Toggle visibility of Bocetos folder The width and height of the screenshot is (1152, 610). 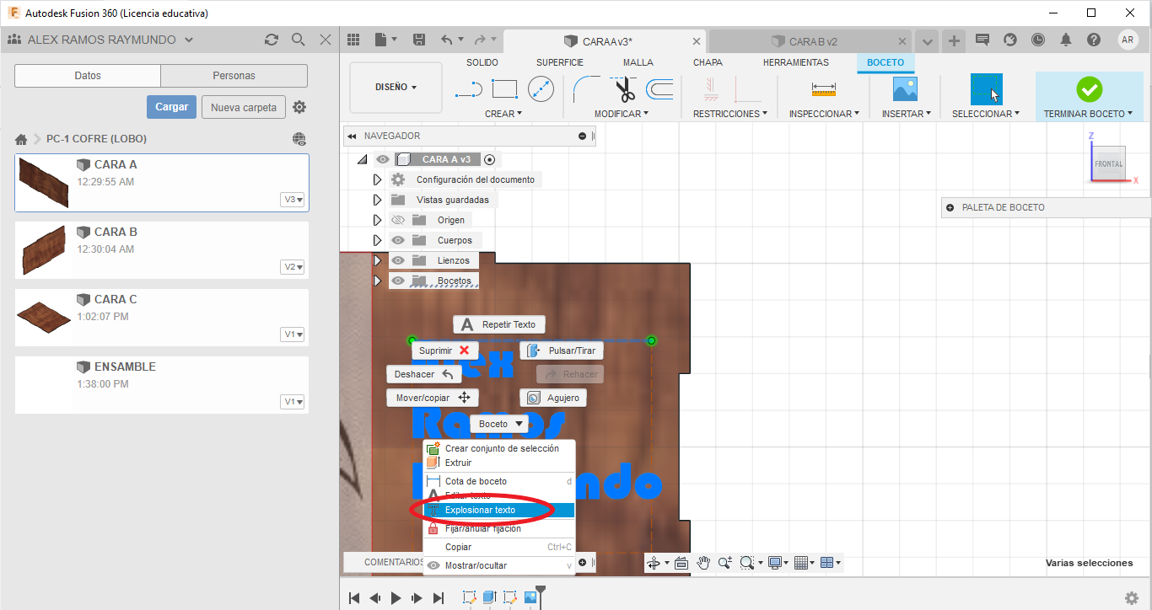(398, 281)
